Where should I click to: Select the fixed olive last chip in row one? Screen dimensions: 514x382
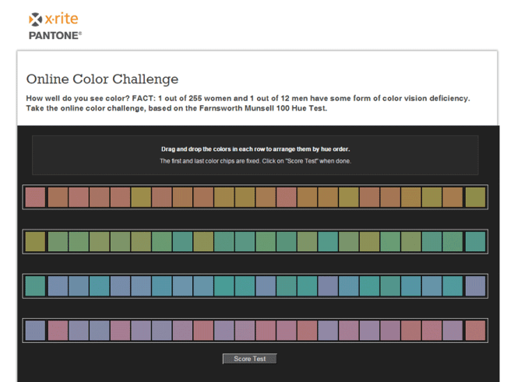(475, 198)
